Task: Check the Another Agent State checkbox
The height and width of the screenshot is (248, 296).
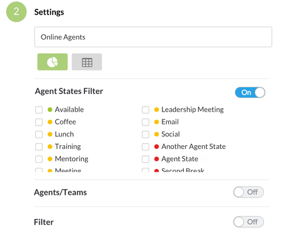Action: (x=145, y=146)
